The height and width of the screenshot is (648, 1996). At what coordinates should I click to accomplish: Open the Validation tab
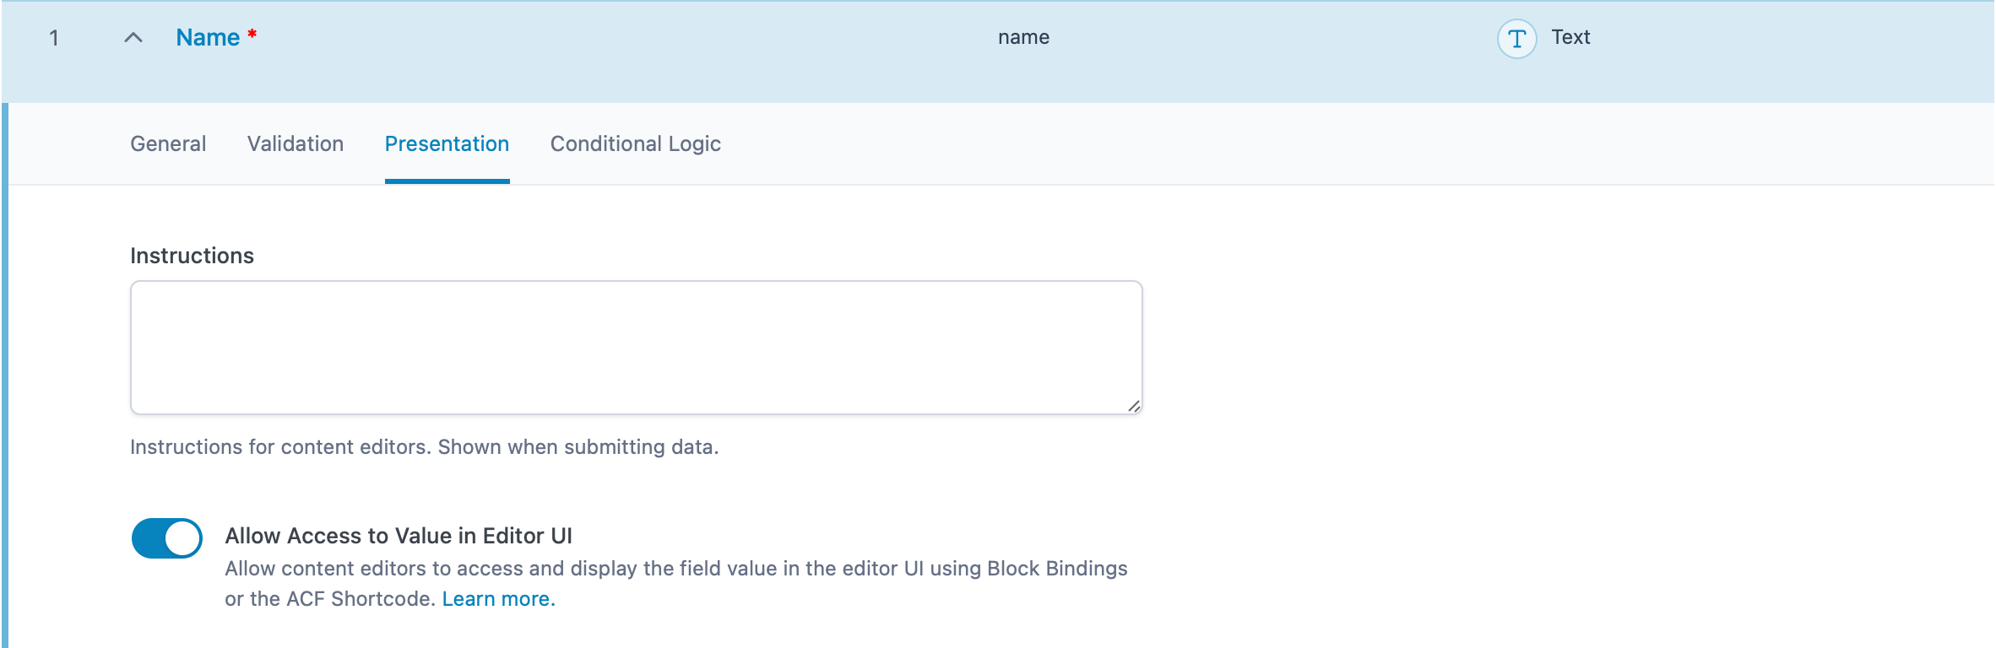(295, 143)
